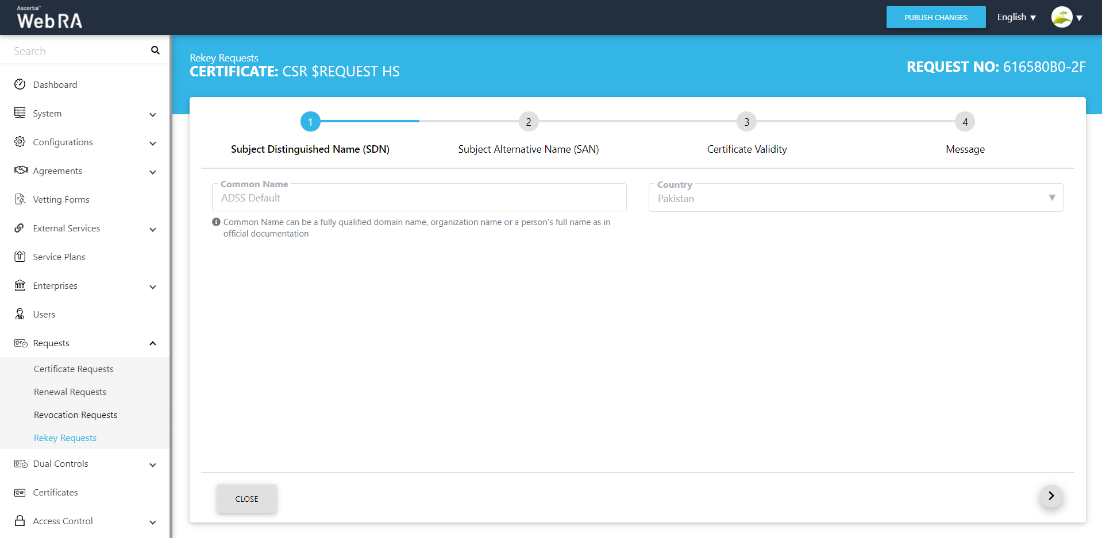Image resolution: width=1102 pixels, height=538 pixels.
Task: Open Revocation Requests submenu item
Action: 75,415
